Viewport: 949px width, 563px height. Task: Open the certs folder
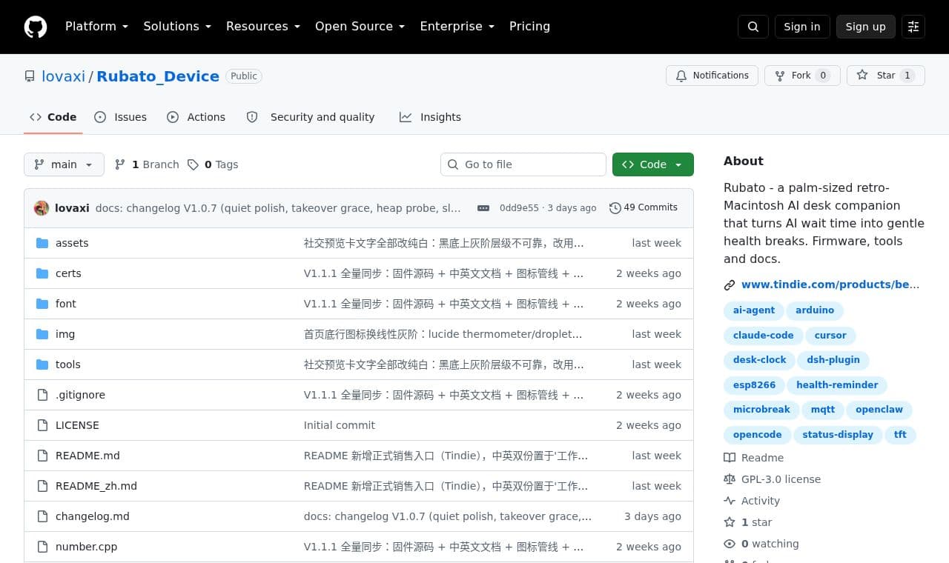pyautogui.click(x=68, y=273)
